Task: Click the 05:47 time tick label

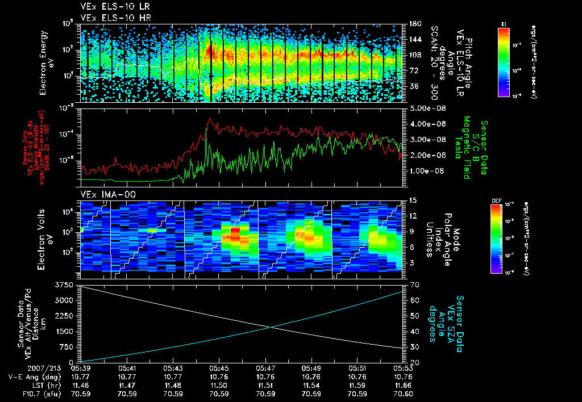Action: (x=265, y=368)
